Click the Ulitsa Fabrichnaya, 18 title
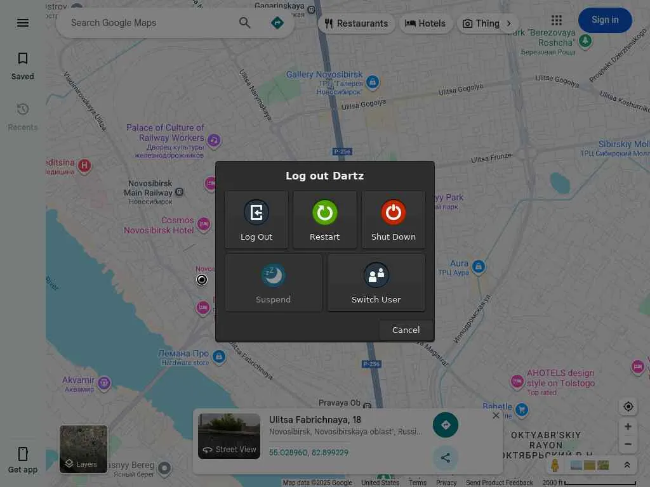This screenshot has height=487, width=650. click(x=315, y=420)
